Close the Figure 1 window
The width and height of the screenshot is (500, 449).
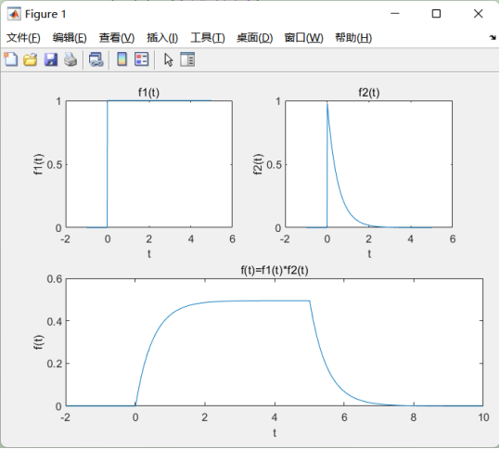(x=479, y=14)
